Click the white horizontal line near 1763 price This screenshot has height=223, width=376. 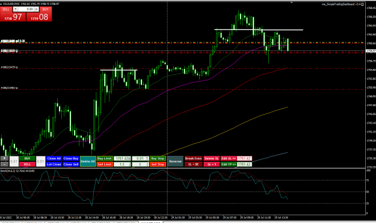point(259,30)
